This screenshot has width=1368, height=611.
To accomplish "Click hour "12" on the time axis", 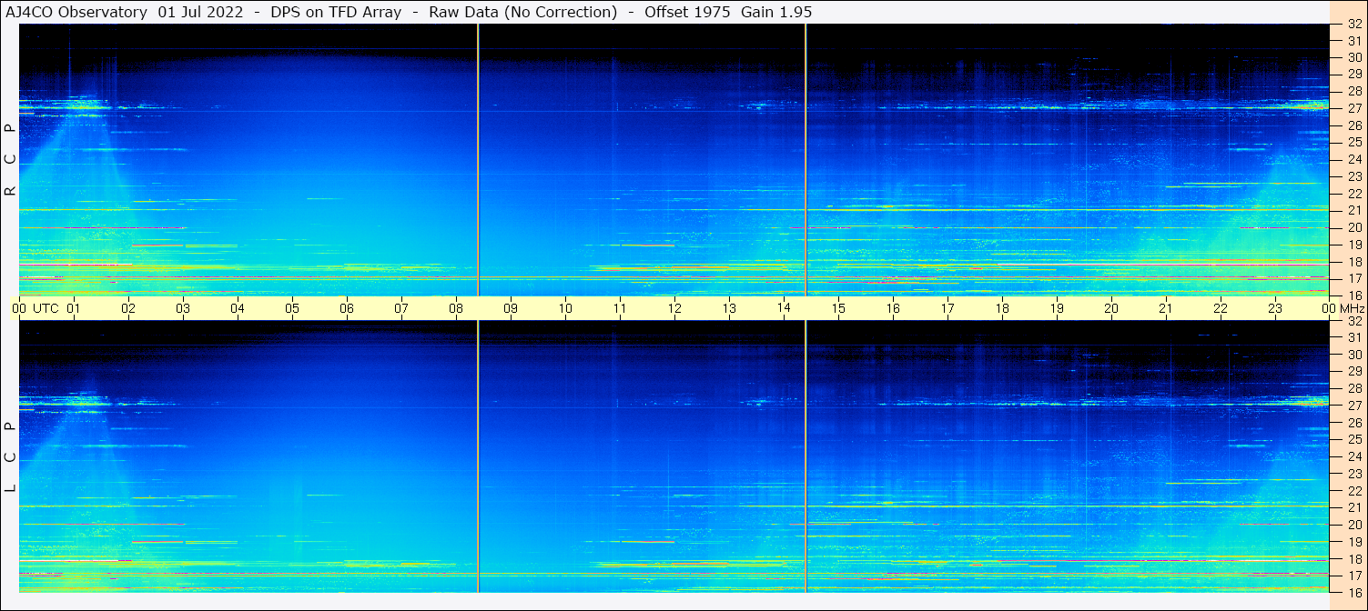I will coord(674,308).
